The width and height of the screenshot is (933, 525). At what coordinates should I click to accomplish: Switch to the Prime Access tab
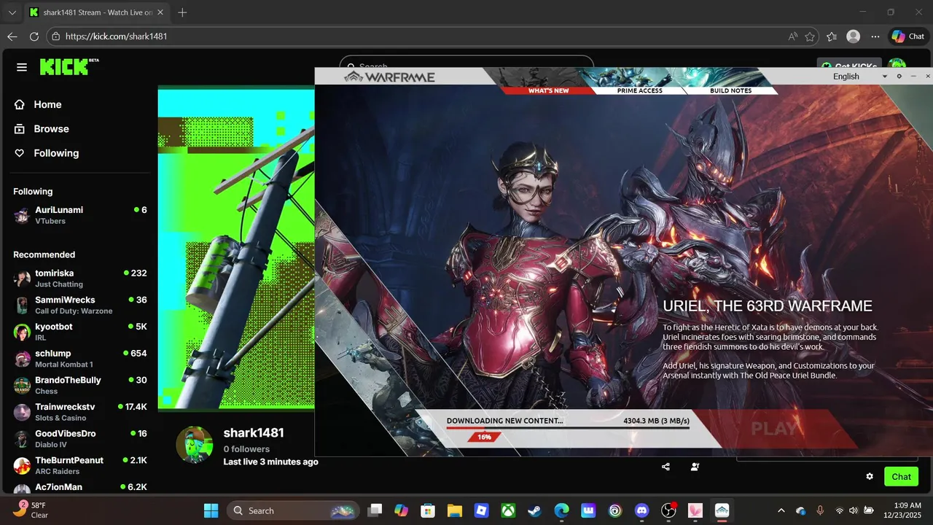(640, 90)
